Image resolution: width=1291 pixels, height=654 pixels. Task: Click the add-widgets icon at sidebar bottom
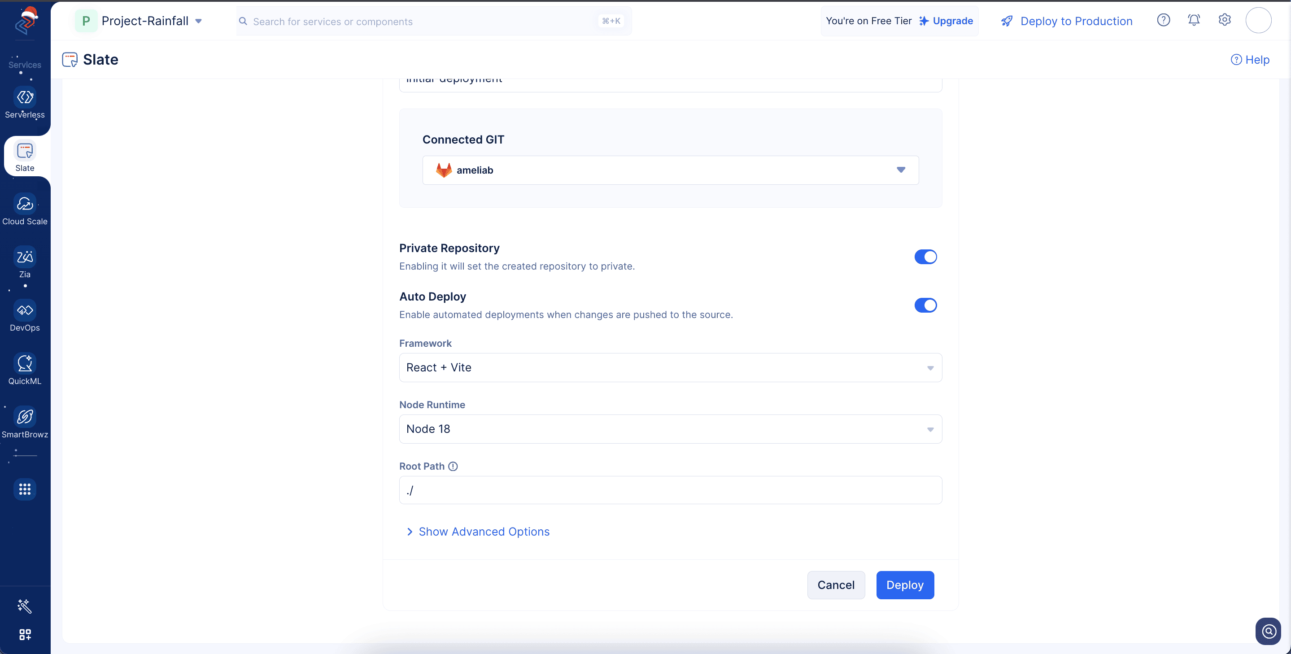(25, 634)
